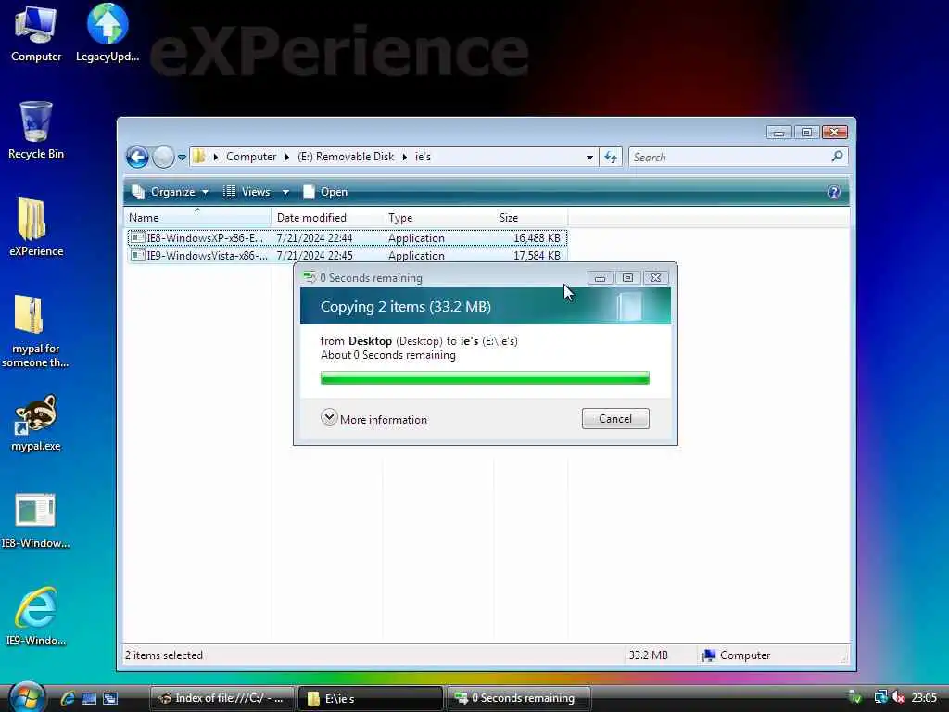Click the 2 items selected status text
Image resolution: width=949 pixels, height=712 pixels.
point(164,655)
